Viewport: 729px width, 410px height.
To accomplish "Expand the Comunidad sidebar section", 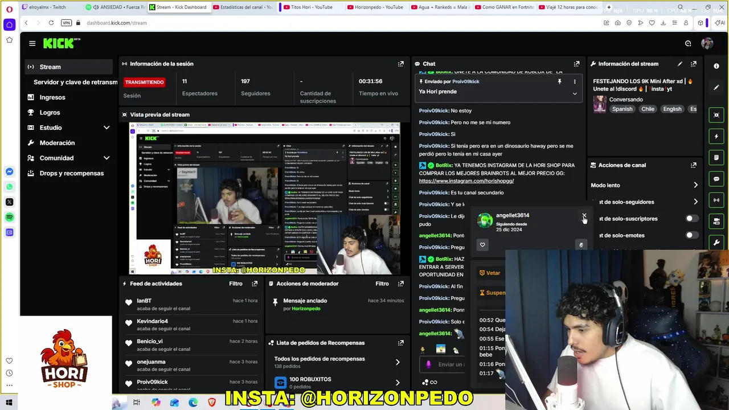I will point(107,158).
